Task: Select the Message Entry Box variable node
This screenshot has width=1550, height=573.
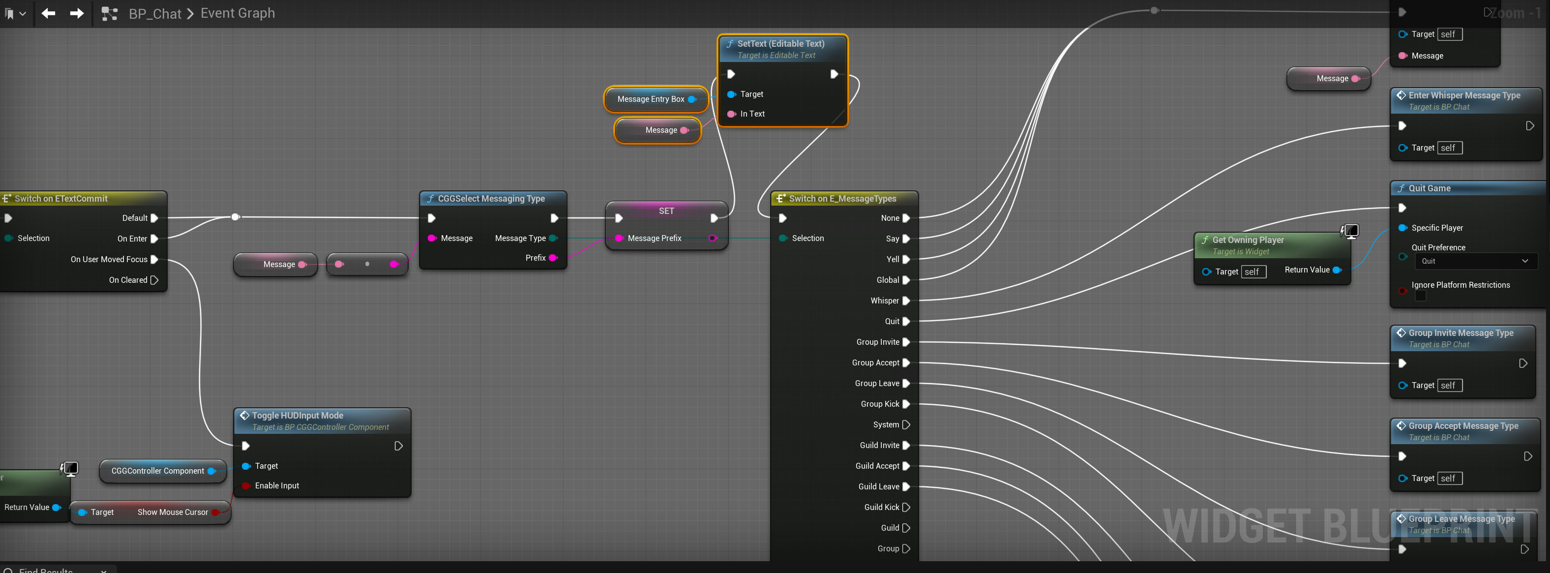Action: pyautogui.click(x=651, y=99)
